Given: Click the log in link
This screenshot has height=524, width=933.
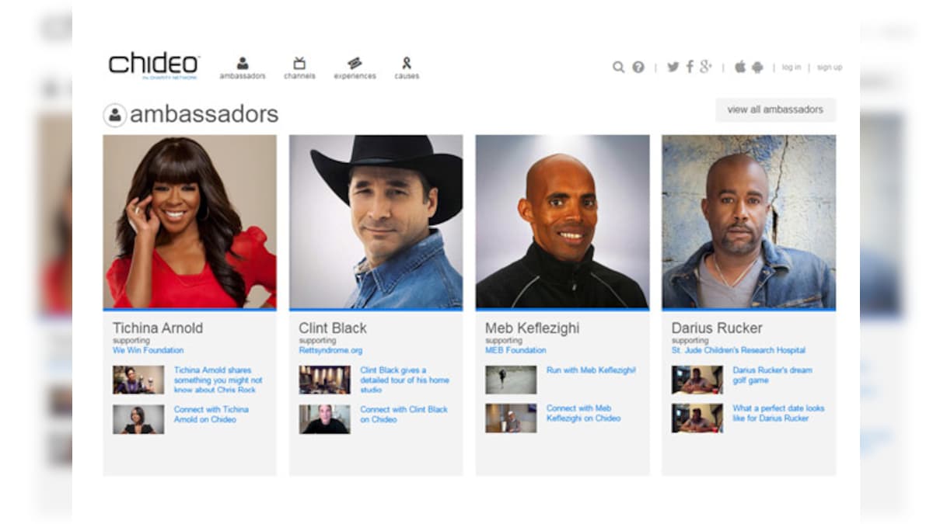Looking at the screenshot, I should tap(791, 67).
